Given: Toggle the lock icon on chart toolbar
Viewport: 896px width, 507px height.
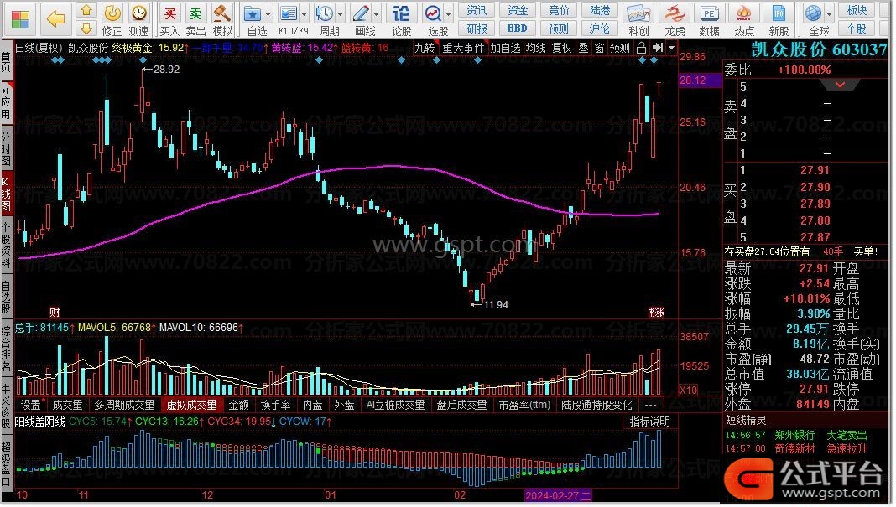Looking at the screenshot, I should click(x=641, y=48).
